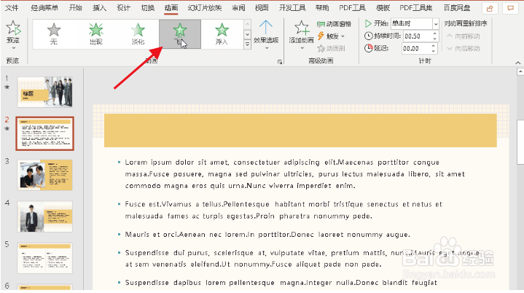
Task: Click the Preview animation star icon
Action: 13,28
